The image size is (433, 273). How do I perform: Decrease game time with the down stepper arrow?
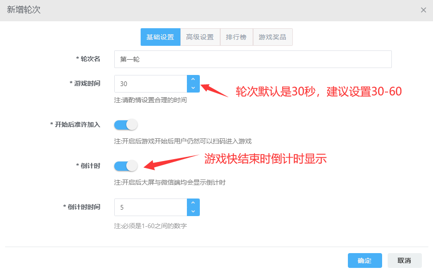194,87
